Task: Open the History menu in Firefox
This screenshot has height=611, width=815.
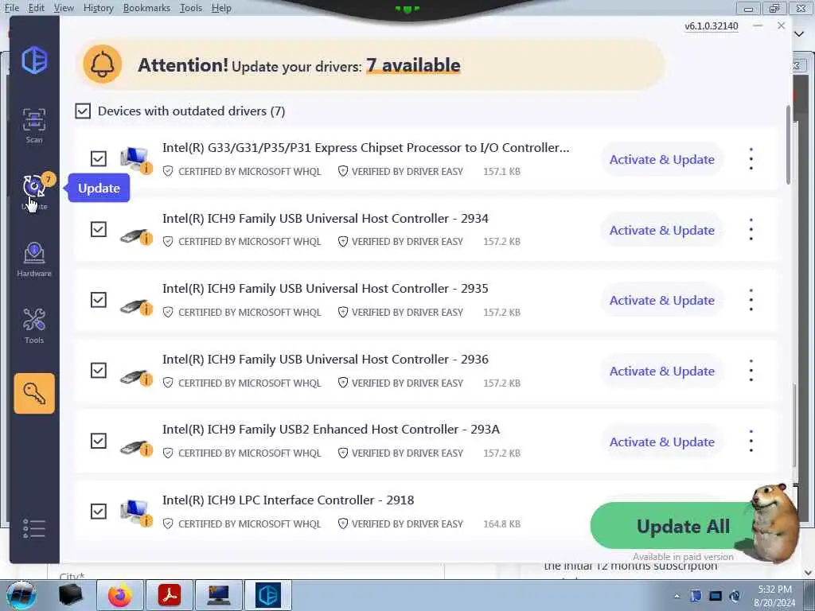Action: (x=98, y=8)
